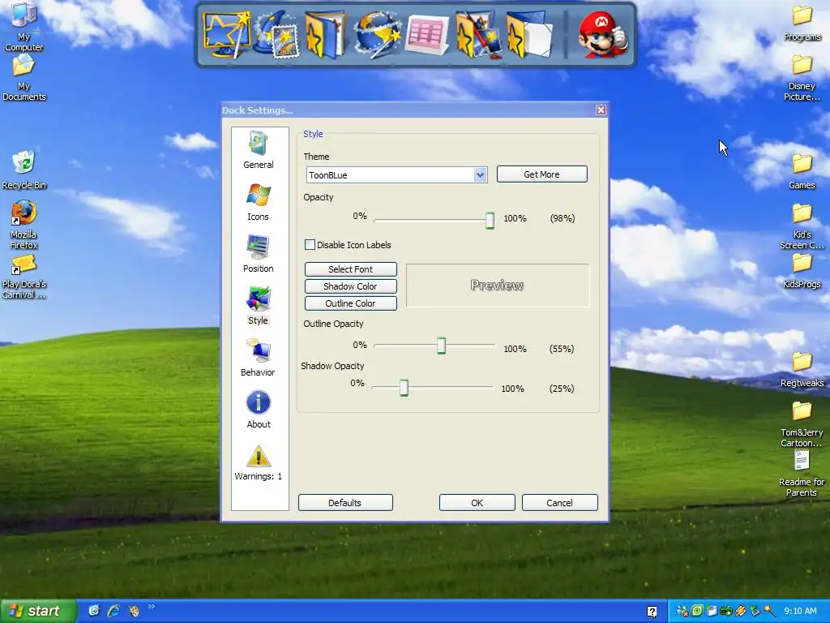Click the Shadow Opacity slider handle
830x623 pixels.
[404, 388]
